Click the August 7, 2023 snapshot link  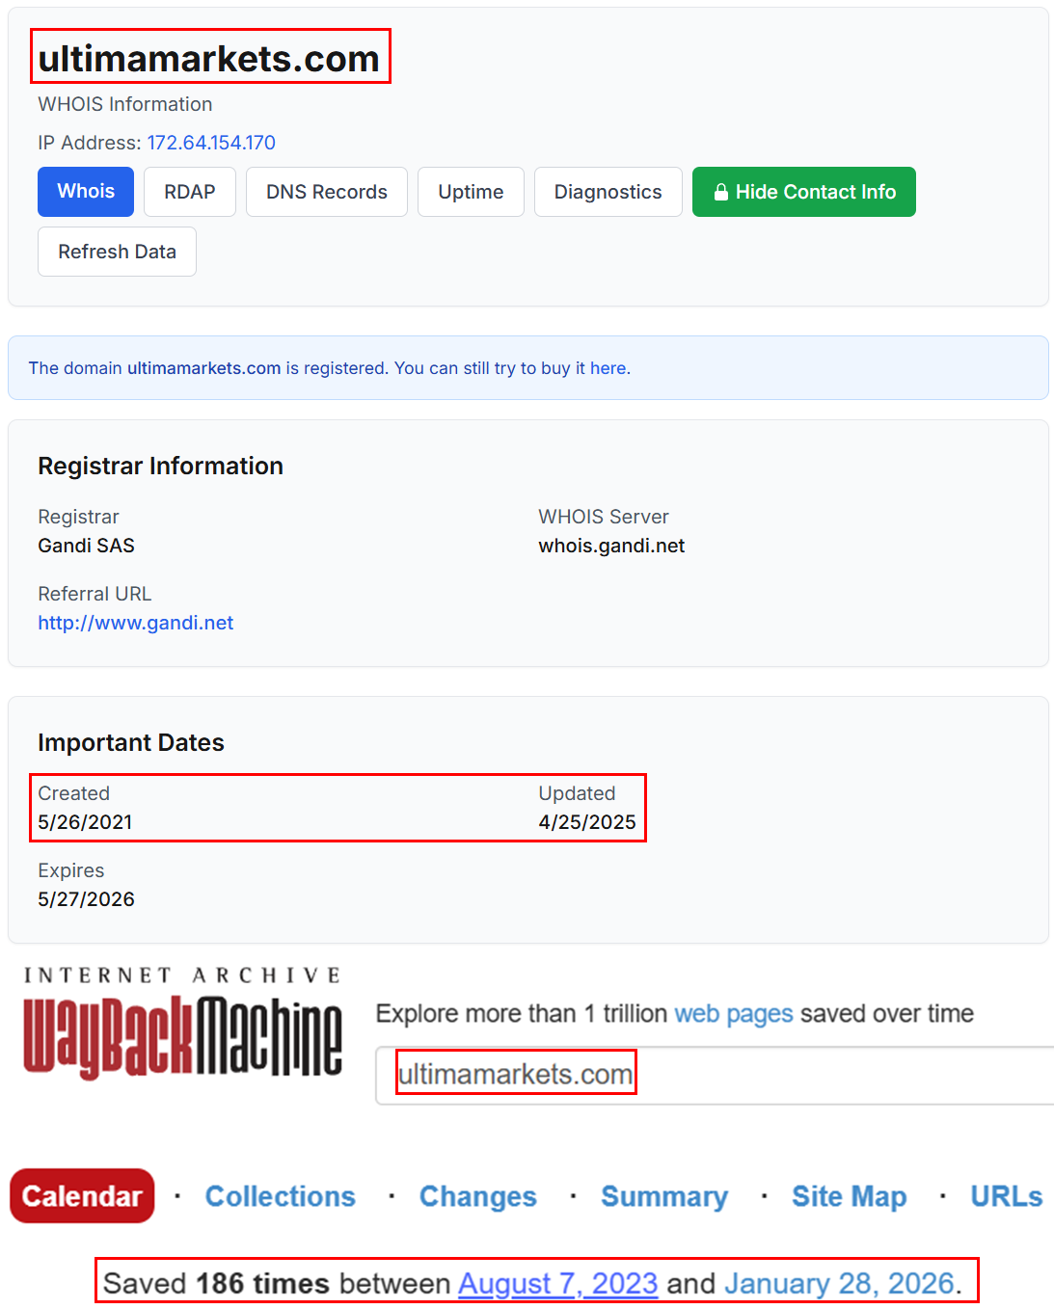tap(557, 1283)
